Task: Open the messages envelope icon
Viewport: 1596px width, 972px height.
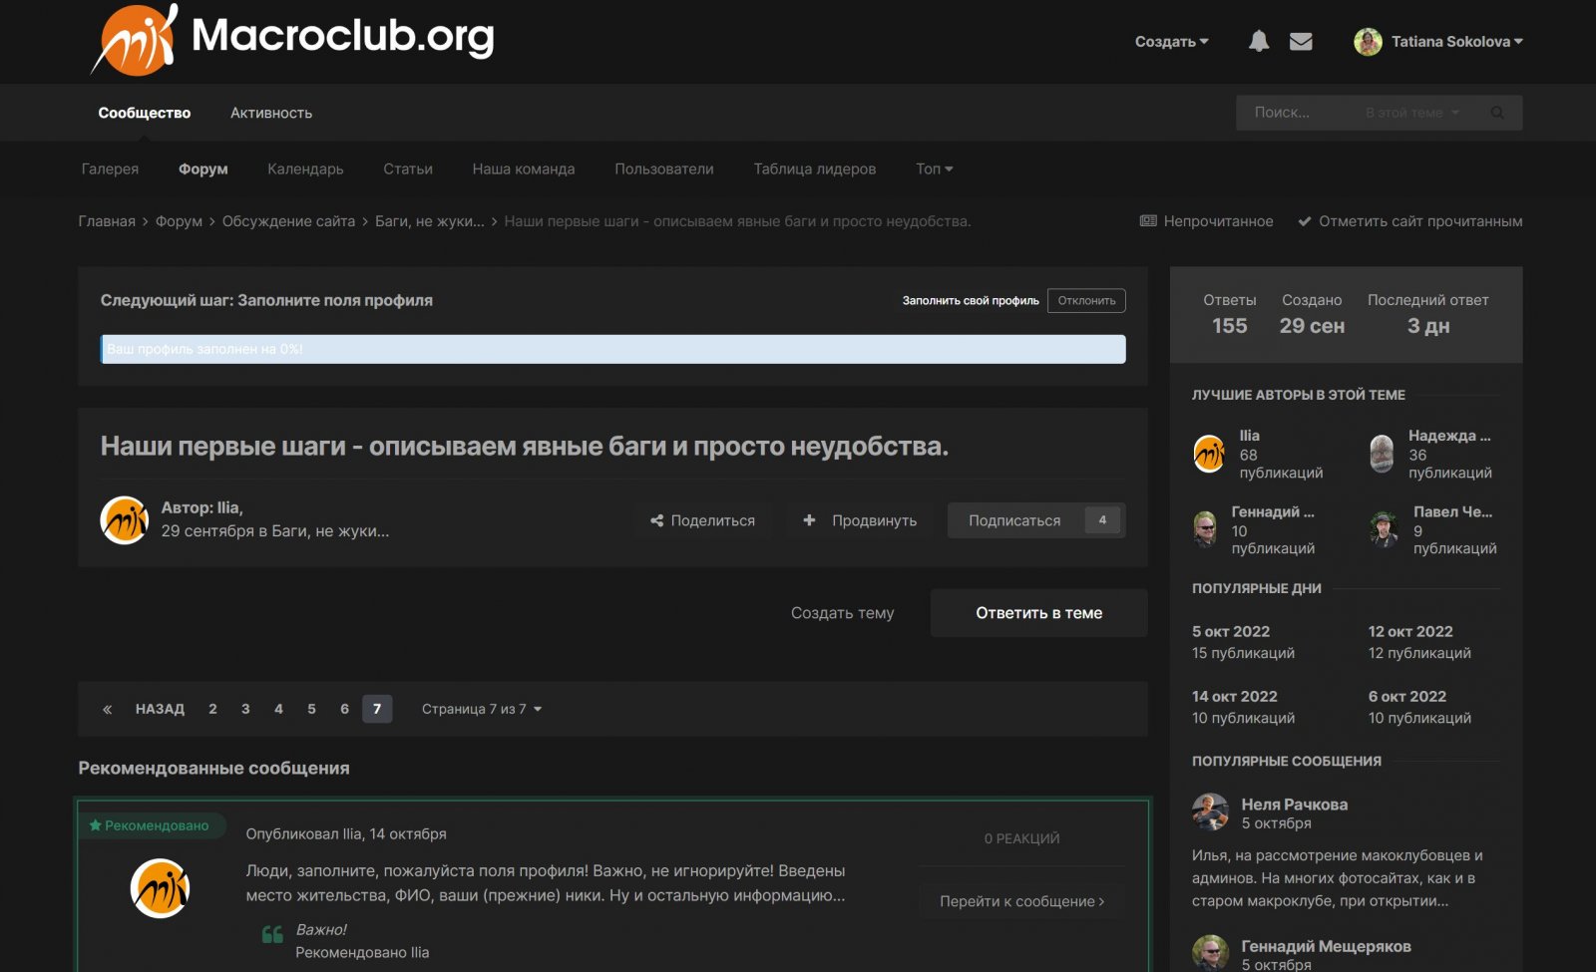Action: pyautogui.click(x=1301, y=41)
